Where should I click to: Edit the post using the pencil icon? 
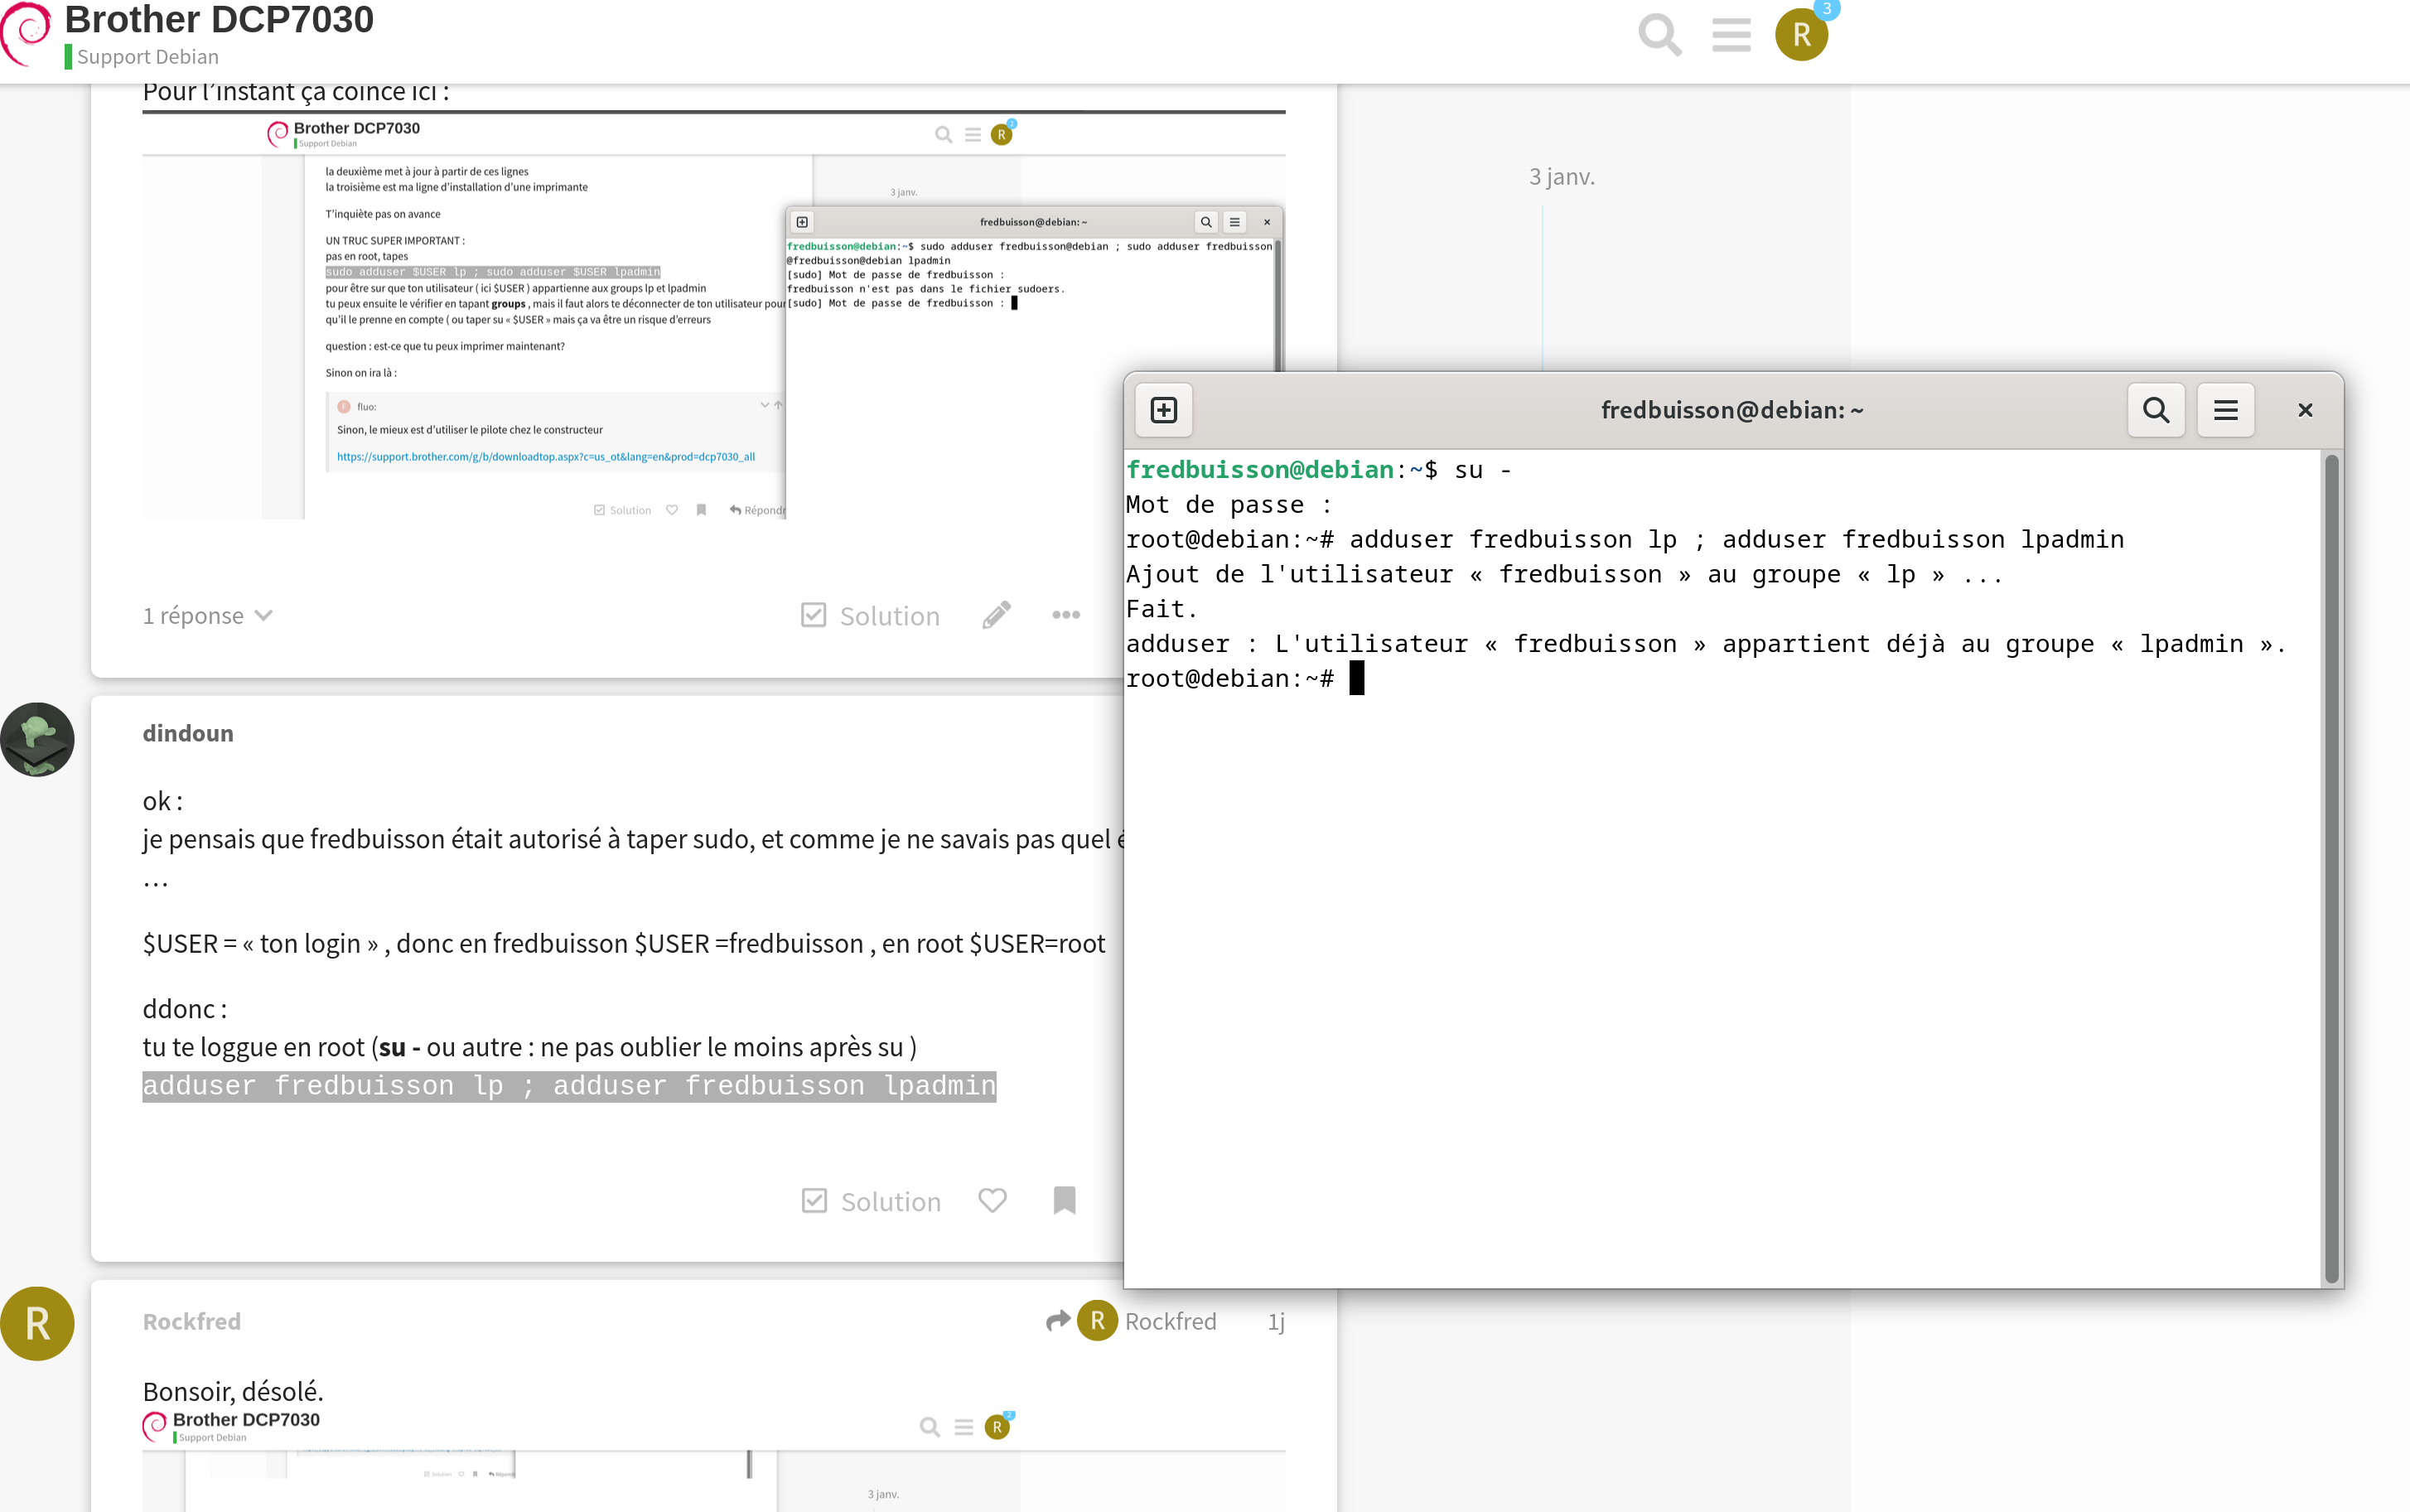point(996,615)
